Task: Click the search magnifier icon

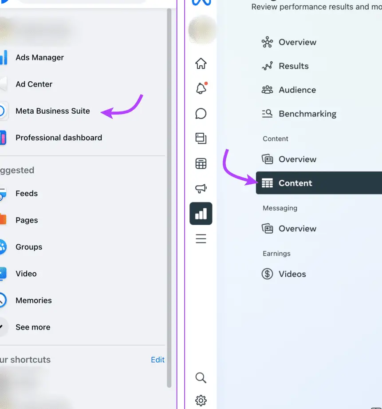Action: tap(201, 377)
